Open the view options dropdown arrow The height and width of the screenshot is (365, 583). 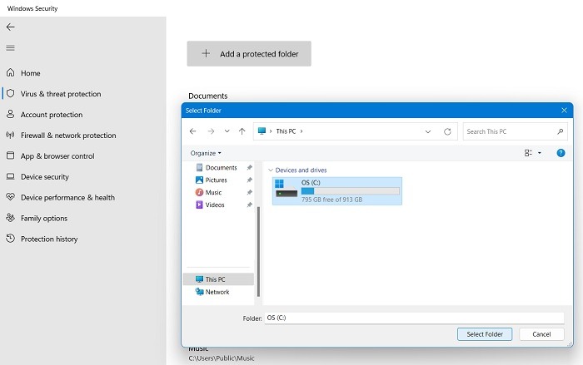540,153
